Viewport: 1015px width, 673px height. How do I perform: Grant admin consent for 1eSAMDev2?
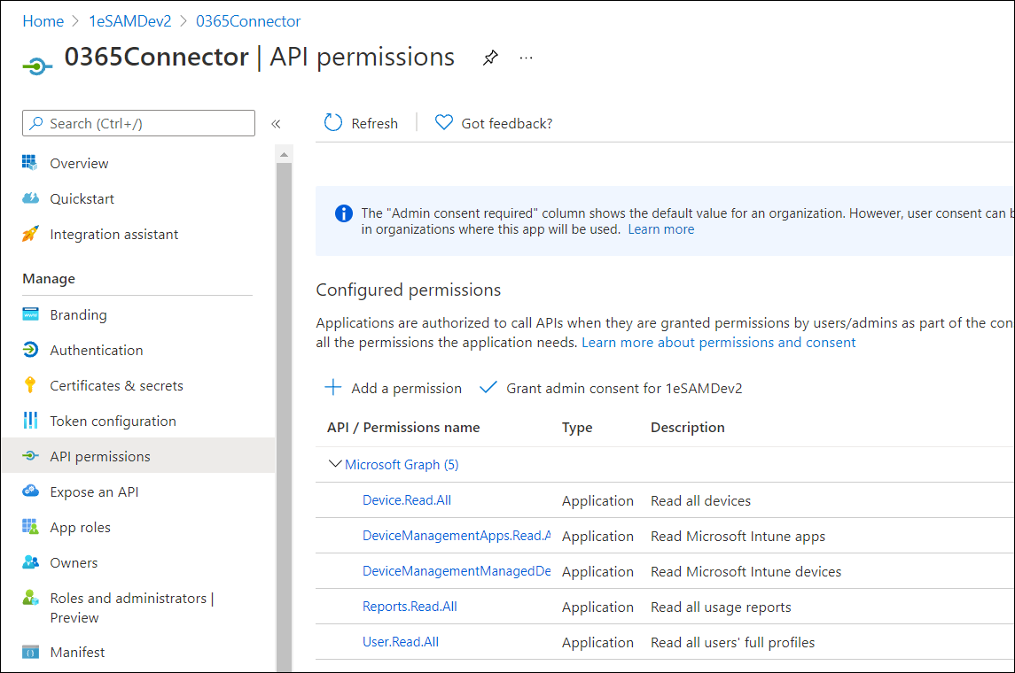pyautogui.click(x=612, y=388)
